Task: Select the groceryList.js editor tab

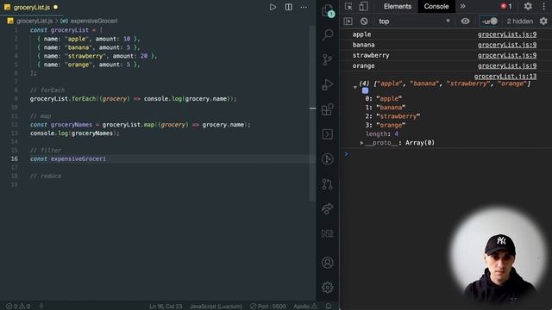Action: 31,7
